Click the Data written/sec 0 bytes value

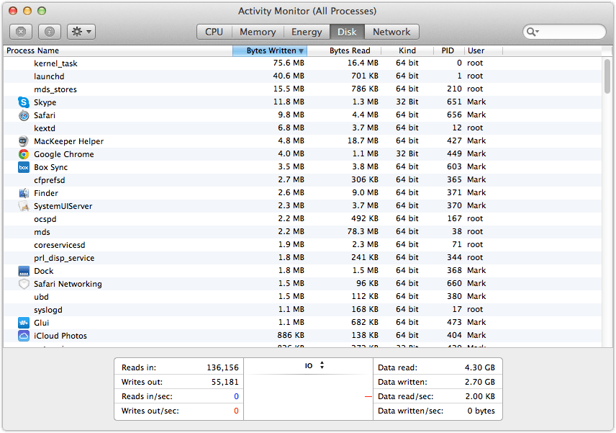click(481, 411)
